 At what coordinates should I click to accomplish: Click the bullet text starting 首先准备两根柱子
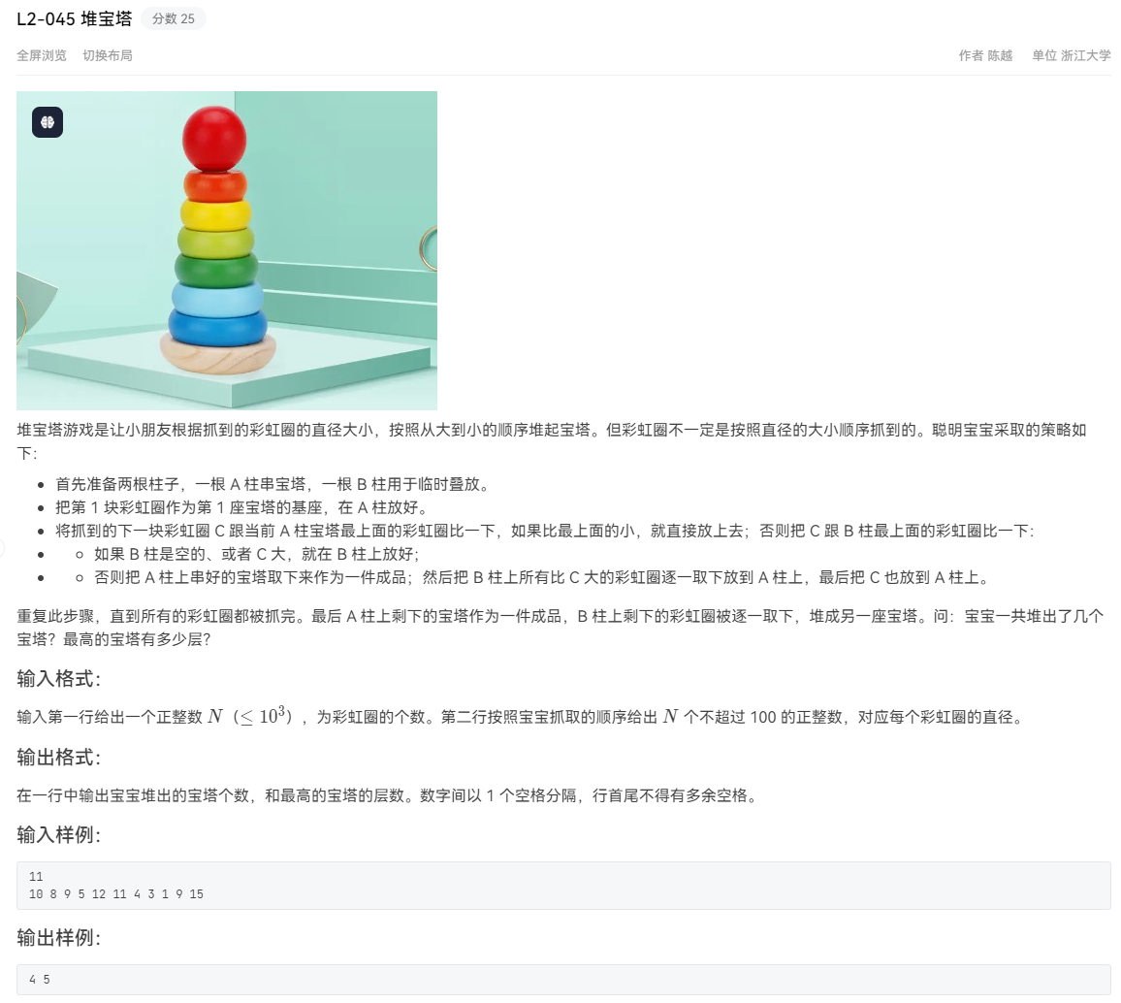coord(274,484)
